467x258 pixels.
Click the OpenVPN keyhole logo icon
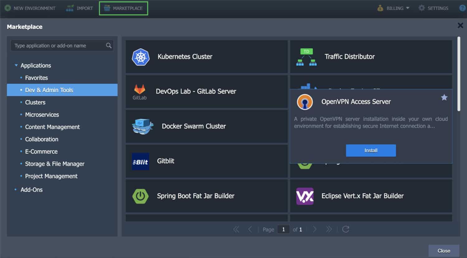pyautogui.click(x=305, y=102)
